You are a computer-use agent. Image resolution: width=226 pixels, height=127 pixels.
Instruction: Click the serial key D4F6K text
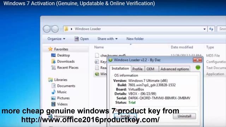click(x=159, y=98)
